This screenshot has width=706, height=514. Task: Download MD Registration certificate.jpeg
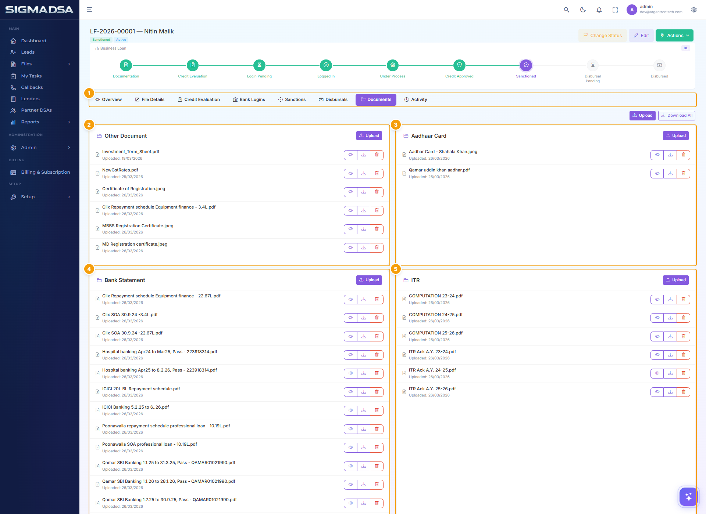point(364,248)
